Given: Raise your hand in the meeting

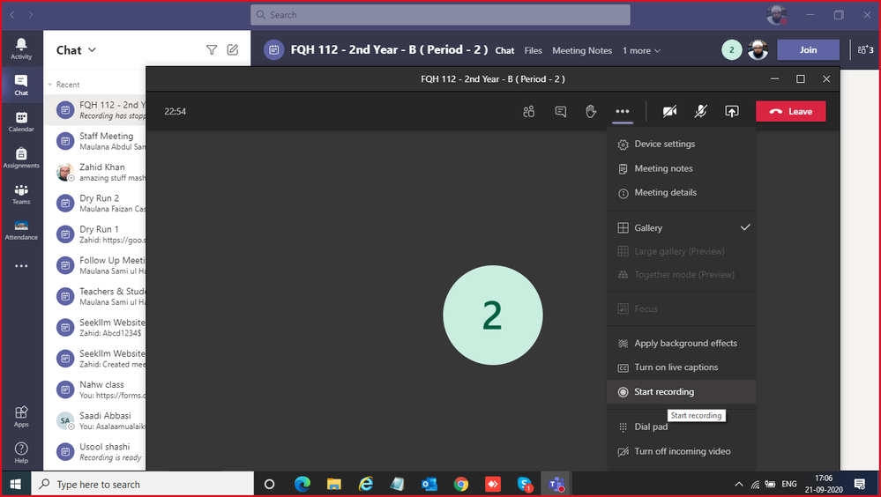Looking at the screenshot, I should point(591,111).
